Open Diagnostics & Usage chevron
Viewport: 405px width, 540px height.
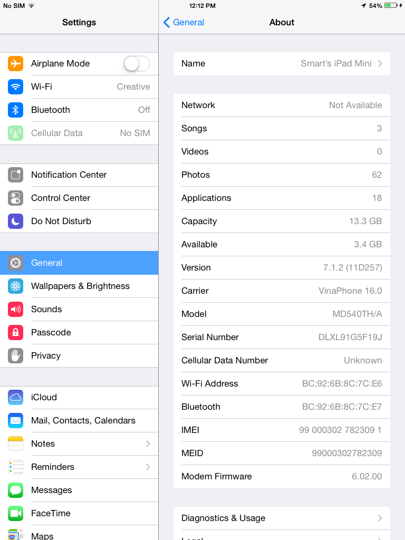[380, 518]
